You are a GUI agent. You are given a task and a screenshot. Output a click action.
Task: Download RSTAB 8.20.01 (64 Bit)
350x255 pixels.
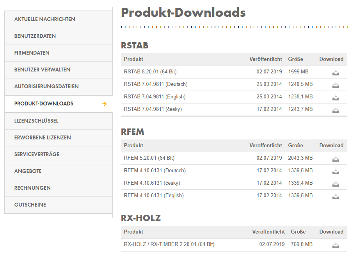point(336,72)
